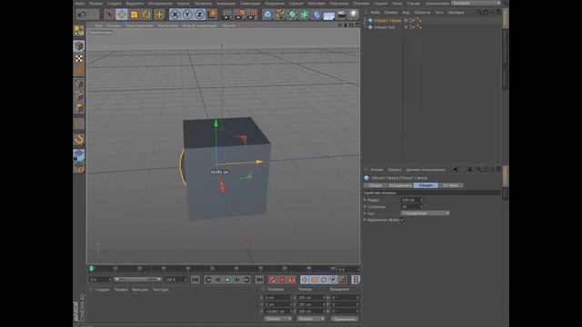
Task: Activate the Rotate tool
Action: (x=146, y=15)
